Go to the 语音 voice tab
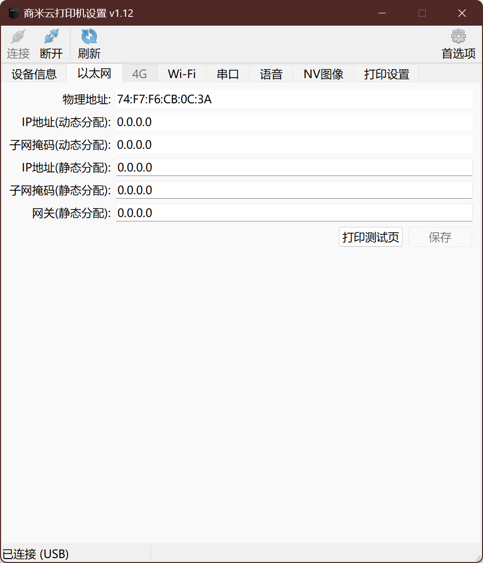The height and width of the screenshot is (563, 483). (271, 74)
